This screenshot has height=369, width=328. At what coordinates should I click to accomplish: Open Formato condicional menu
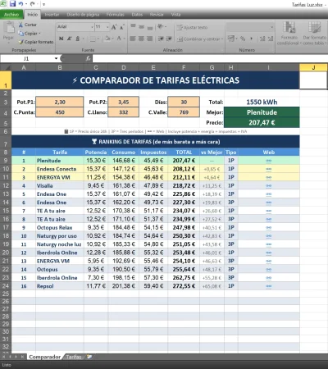coord(289,34)
